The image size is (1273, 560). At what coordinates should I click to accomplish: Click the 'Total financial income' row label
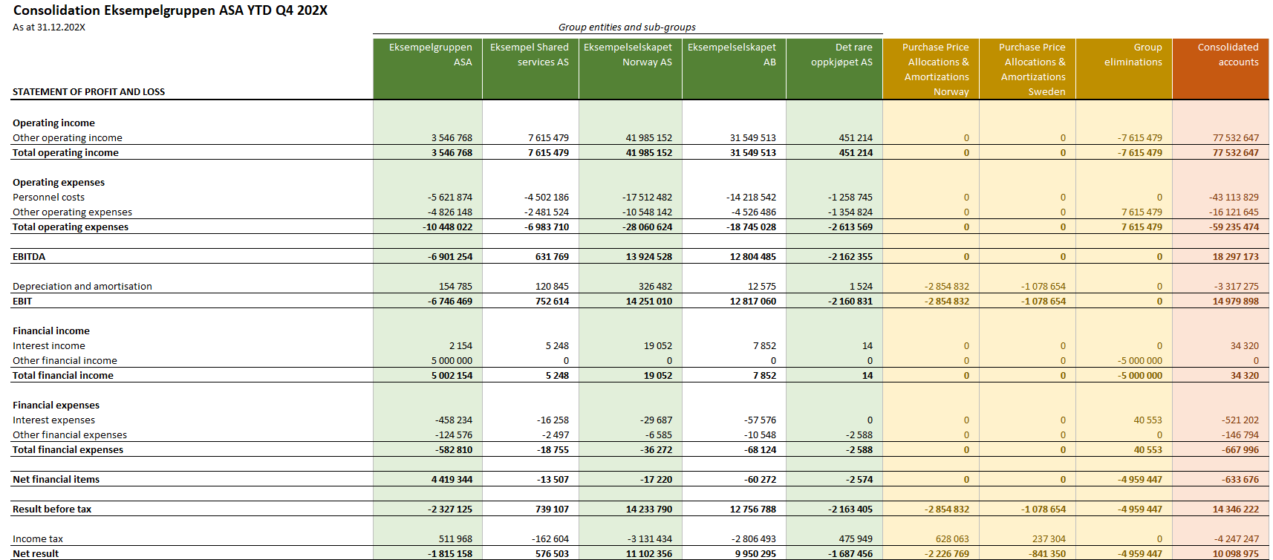(63, 376)
